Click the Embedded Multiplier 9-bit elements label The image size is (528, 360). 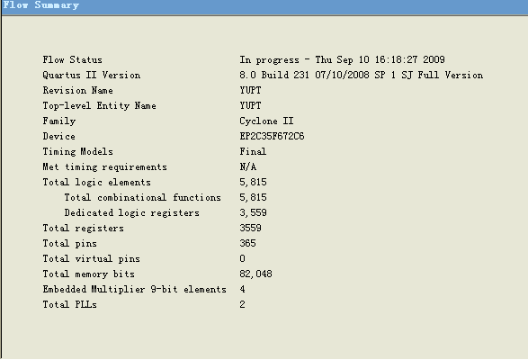[134, 289]
